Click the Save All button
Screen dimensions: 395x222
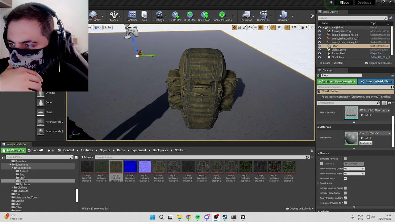tap(35, 150)
